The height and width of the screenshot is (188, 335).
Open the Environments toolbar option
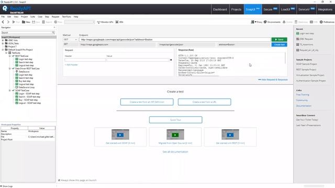(272, 22)
